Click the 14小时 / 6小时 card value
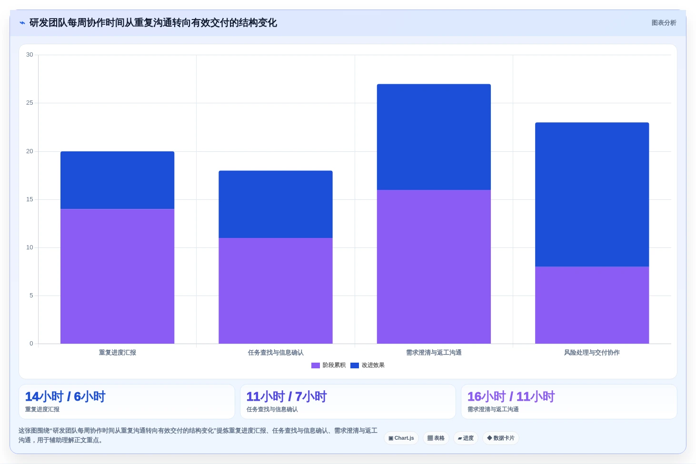This screenshot has width=696, height=464. click(x=65, y=396)
